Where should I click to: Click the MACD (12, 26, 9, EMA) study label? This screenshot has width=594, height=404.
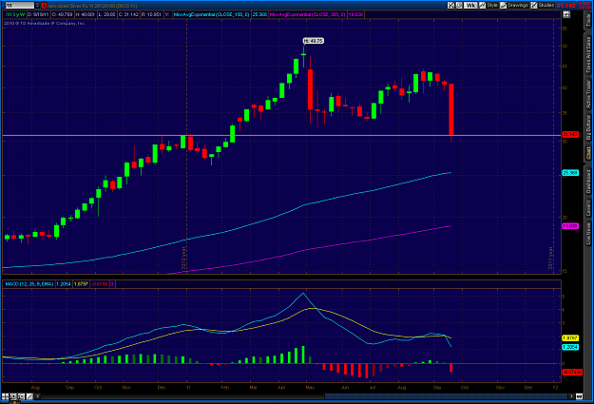click(29, 284)
